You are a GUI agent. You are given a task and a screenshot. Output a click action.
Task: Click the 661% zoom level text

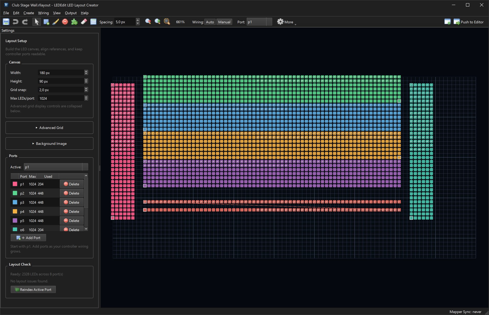pos(180,22)
